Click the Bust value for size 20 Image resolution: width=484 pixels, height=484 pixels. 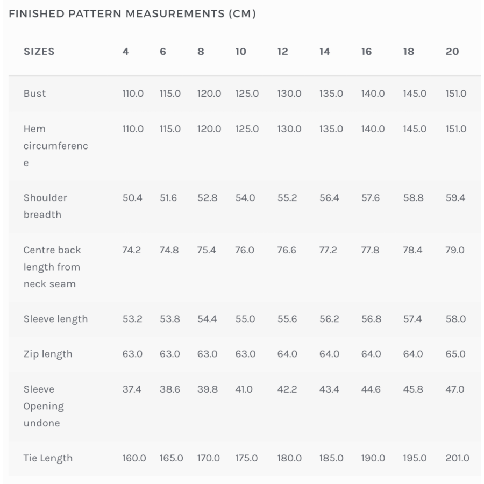(x=455, y=94)
